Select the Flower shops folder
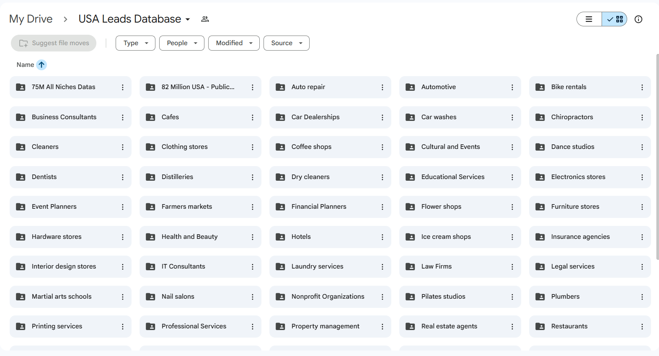Image resolution: width=659 pixels, height=356 pixels. pyautogui.click(x=460, y=207)
